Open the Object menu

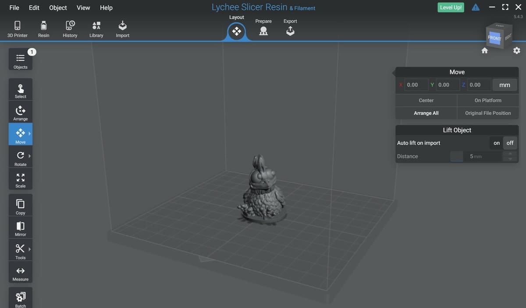point(58,7)
